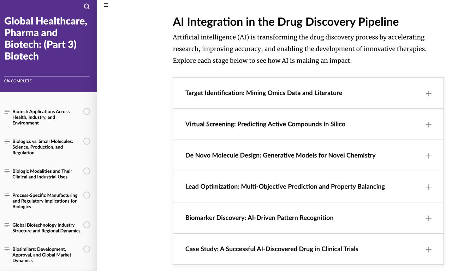
Task: Open the course search icon
Action: click(87, 6)
